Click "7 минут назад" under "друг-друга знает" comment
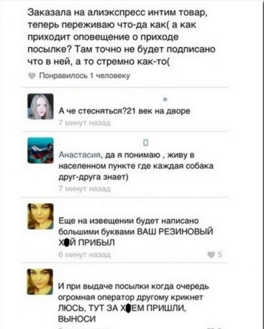Image resolution: width=264 pixels, height=329 pixels. pyautogui.click(x=84, y=189)
